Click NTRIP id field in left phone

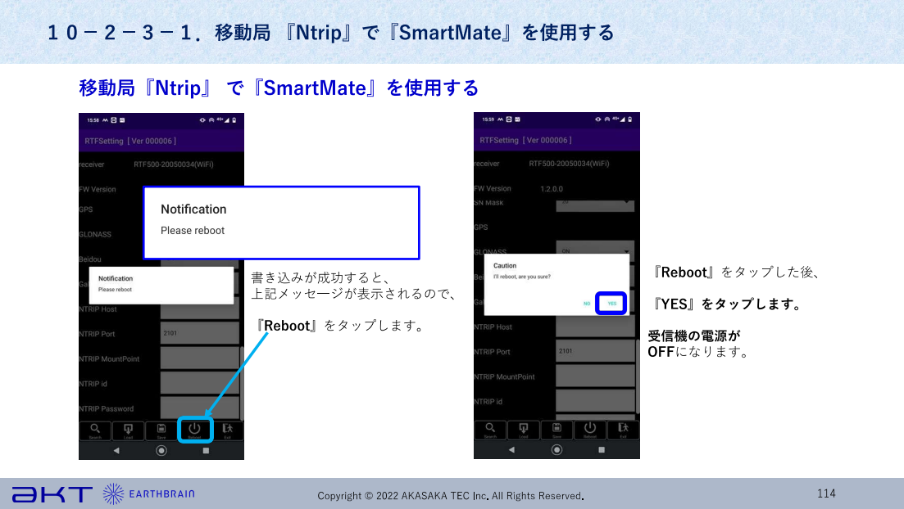[199, 383]
